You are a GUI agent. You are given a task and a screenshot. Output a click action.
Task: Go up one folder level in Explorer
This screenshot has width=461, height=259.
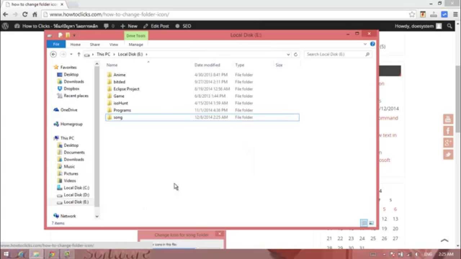click(79, 54)
